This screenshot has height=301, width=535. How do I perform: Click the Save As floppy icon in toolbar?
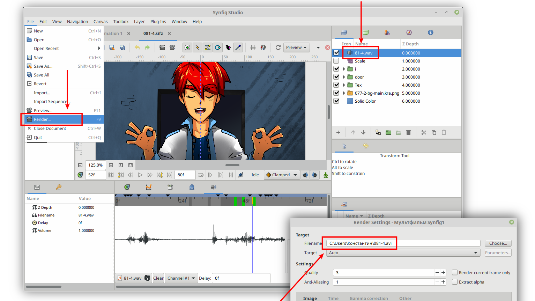click(x=112, y=47)
